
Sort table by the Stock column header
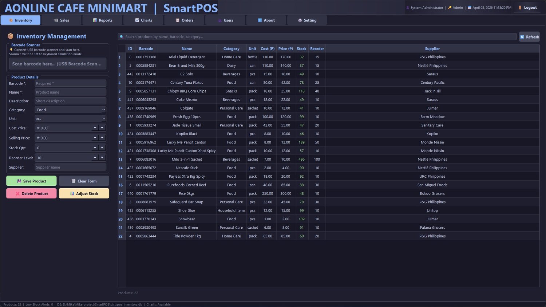[x=301, y=48]
